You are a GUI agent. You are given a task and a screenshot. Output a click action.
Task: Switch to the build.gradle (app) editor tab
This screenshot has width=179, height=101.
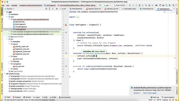point(129,9)
